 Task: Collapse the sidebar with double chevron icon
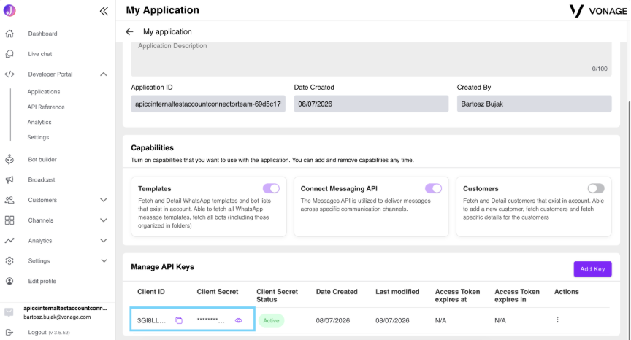104,11
